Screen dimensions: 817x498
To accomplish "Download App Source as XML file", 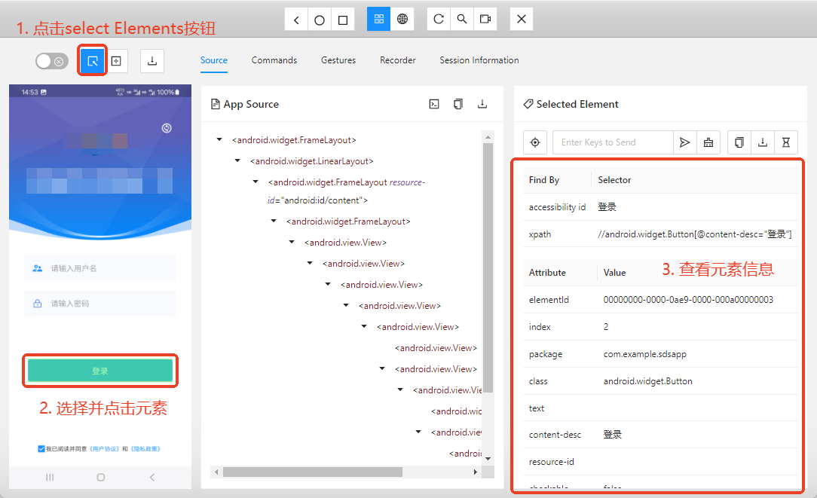I will pos(482,104).
